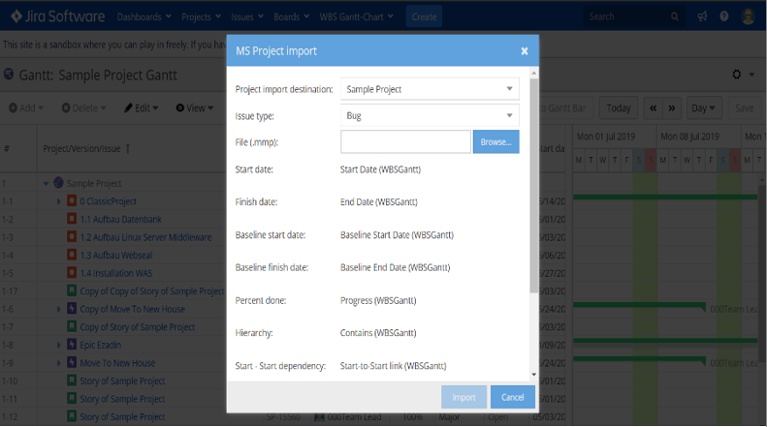The height and width of the screenshot is (427, 767).
Task: Click bug icon of 1.1 Aufbau Datenbank
Action: pyautogui.click(x=72, y=219)
